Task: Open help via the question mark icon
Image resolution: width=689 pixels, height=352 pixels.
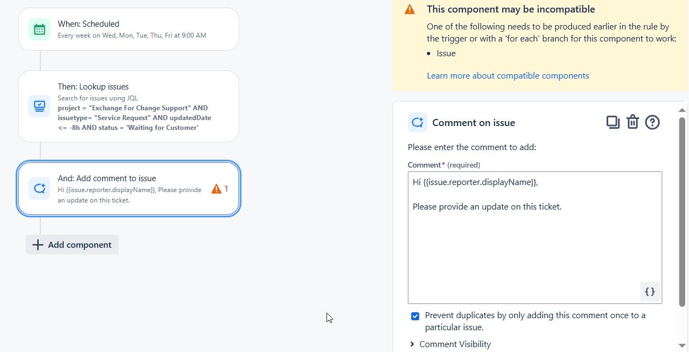Action: click(652, 122)
